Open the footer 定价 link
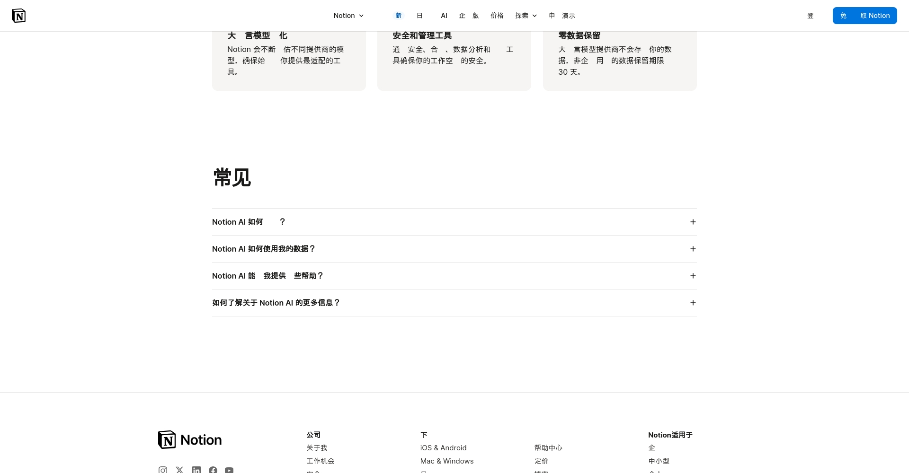 coord(542,461)
